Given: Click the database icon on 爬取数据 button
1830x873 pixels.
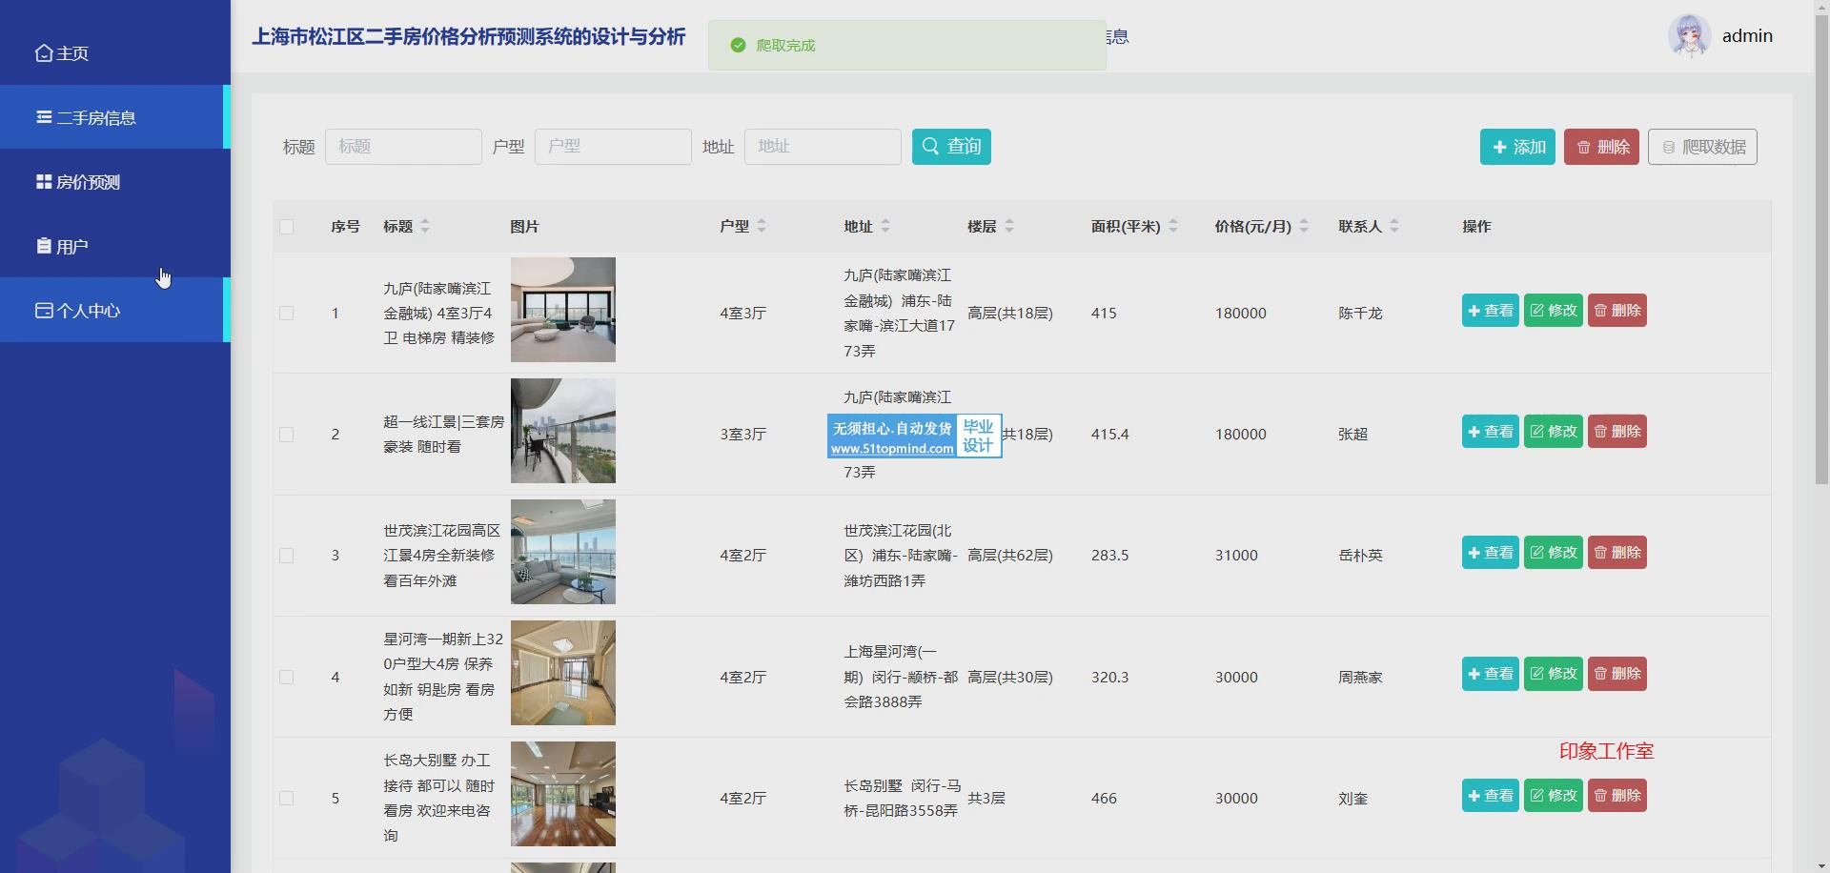Looking at the screenshot, I should (x=1668, y=148).
